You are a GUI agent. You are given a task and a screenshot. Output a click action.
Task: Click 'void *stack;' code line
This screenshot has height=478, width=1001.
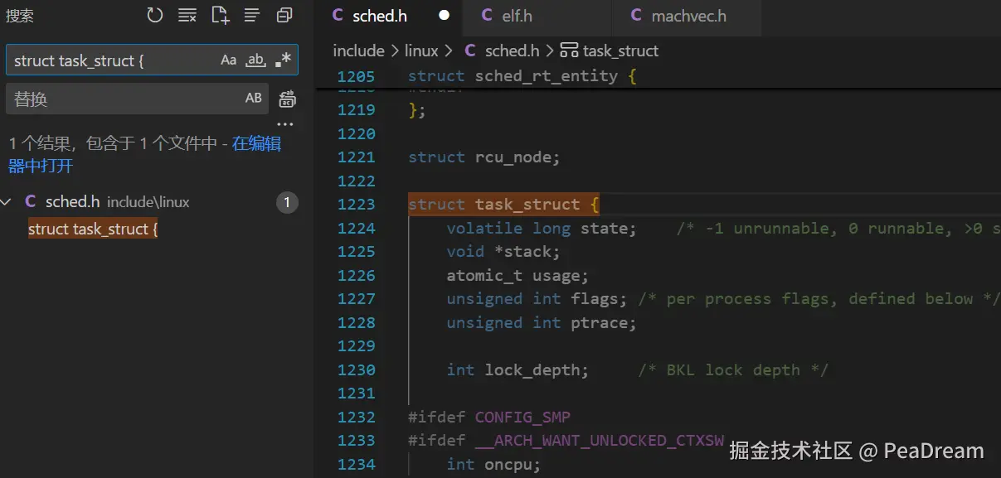pos(503,252)
